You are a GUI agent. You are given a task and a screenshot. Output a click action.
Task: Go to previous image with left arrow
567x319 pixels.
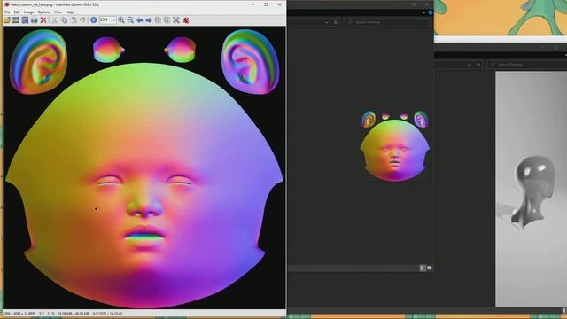pos(140,20)
